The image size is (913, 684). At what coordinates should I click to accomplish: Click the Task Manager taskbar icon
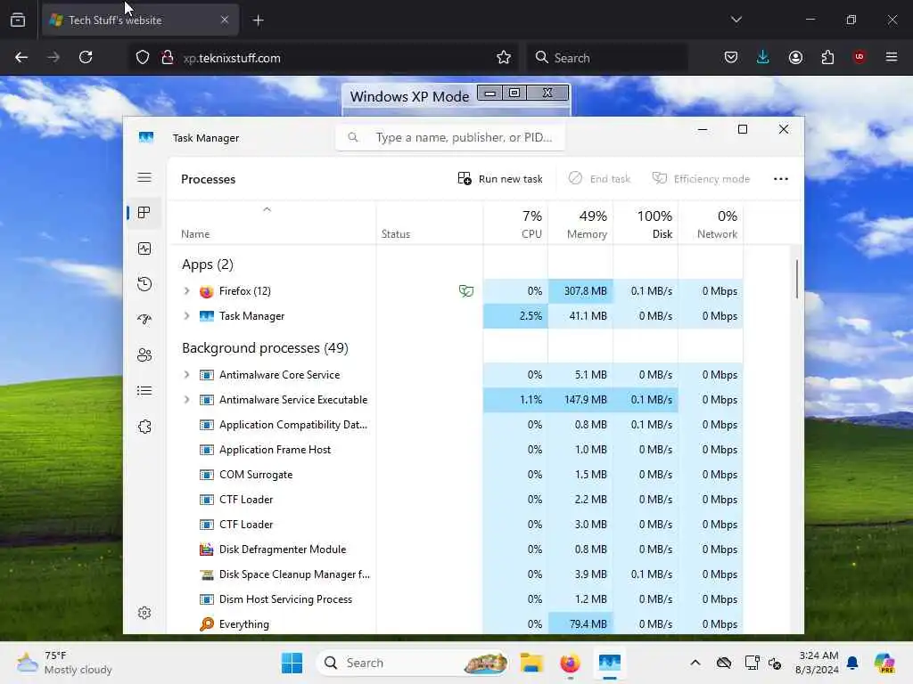pos(609,663)
